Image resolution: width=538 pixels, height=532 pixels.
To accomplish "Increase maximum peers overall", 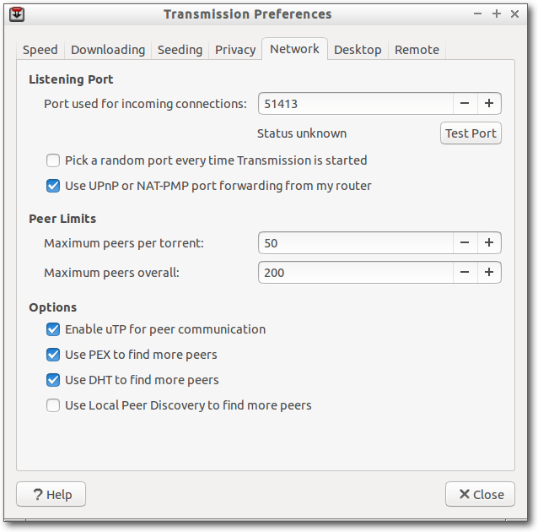I will tap(489, 273).
